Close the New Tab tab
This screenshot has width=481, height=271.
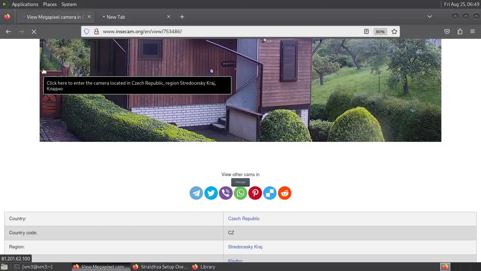[169, 17]
